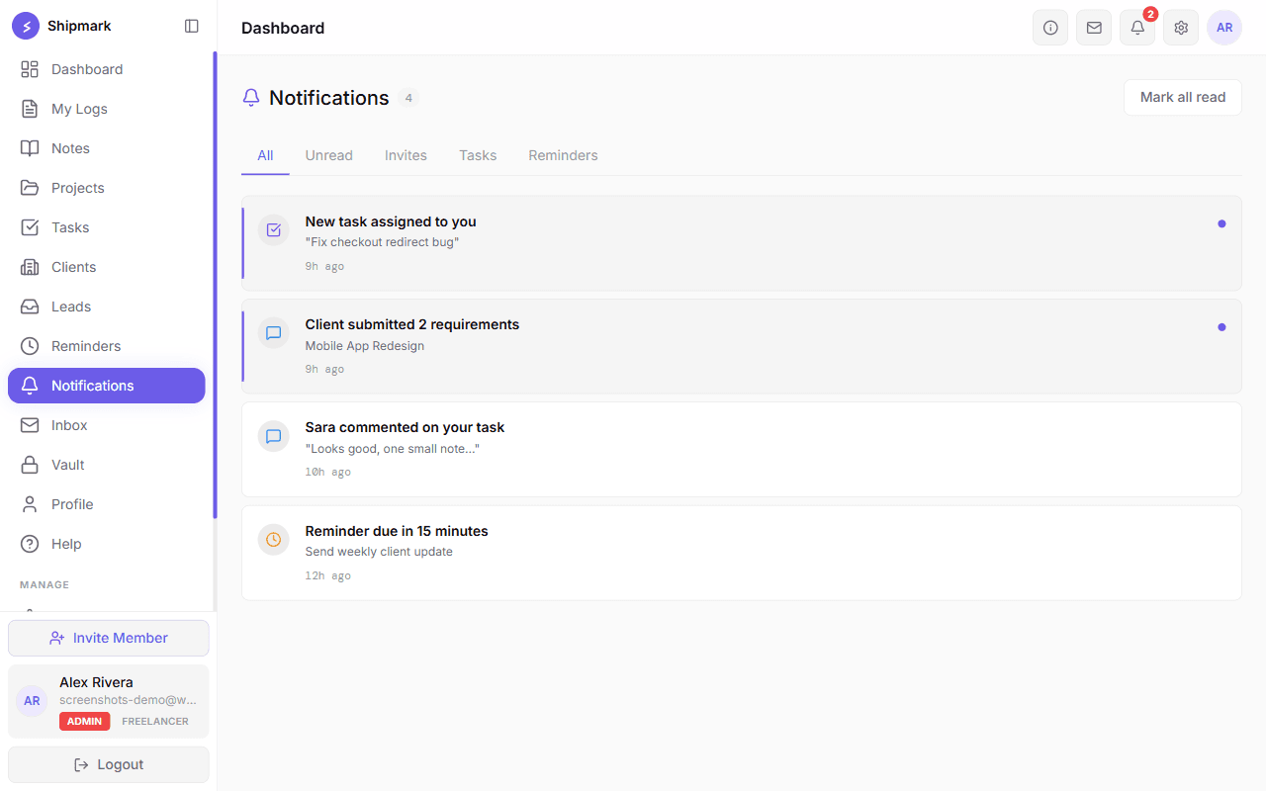Open 'Reminder due in 15 minutes' notification

742,553
